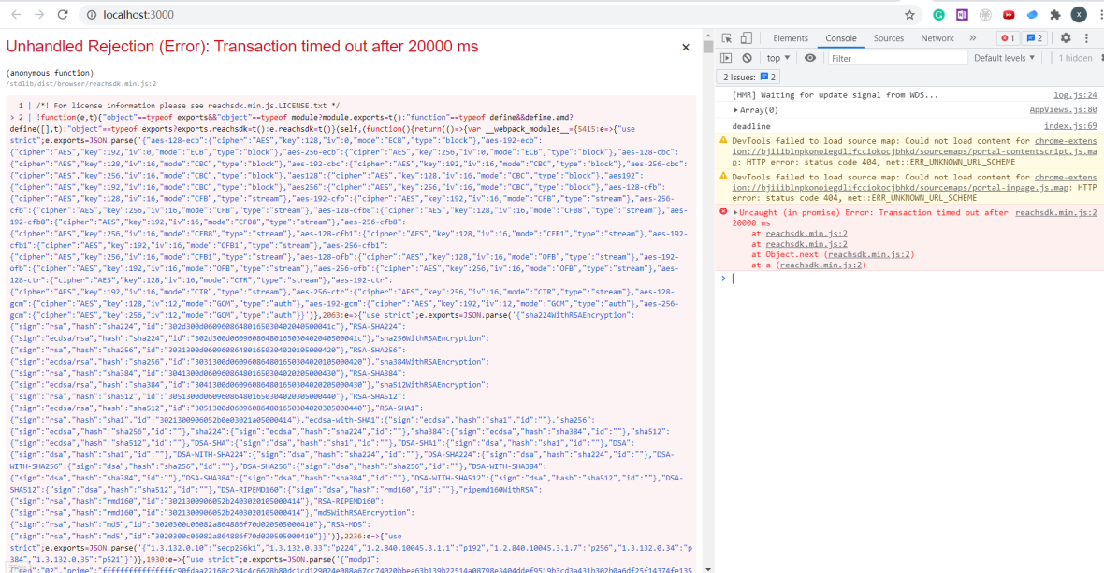Screen dimensions: 1104x573
Task: Open the AppViews.js:80 source link
Action: pos(1063,109)
